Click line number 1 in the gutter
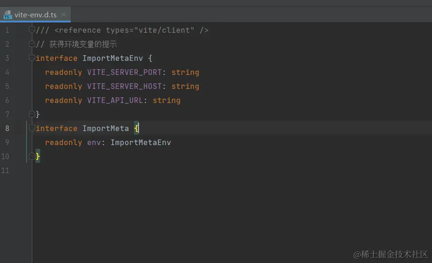The width and height of the screenshot is (432, 263). click(7, 30)
